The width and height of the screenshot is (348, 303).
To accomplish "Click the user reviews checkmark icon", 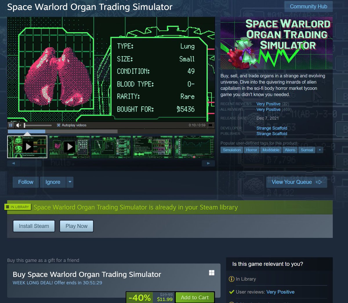I will 231,292.
